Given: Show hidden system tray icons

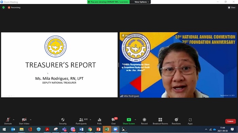Looking at the screenshot, I should pos(206,130).
